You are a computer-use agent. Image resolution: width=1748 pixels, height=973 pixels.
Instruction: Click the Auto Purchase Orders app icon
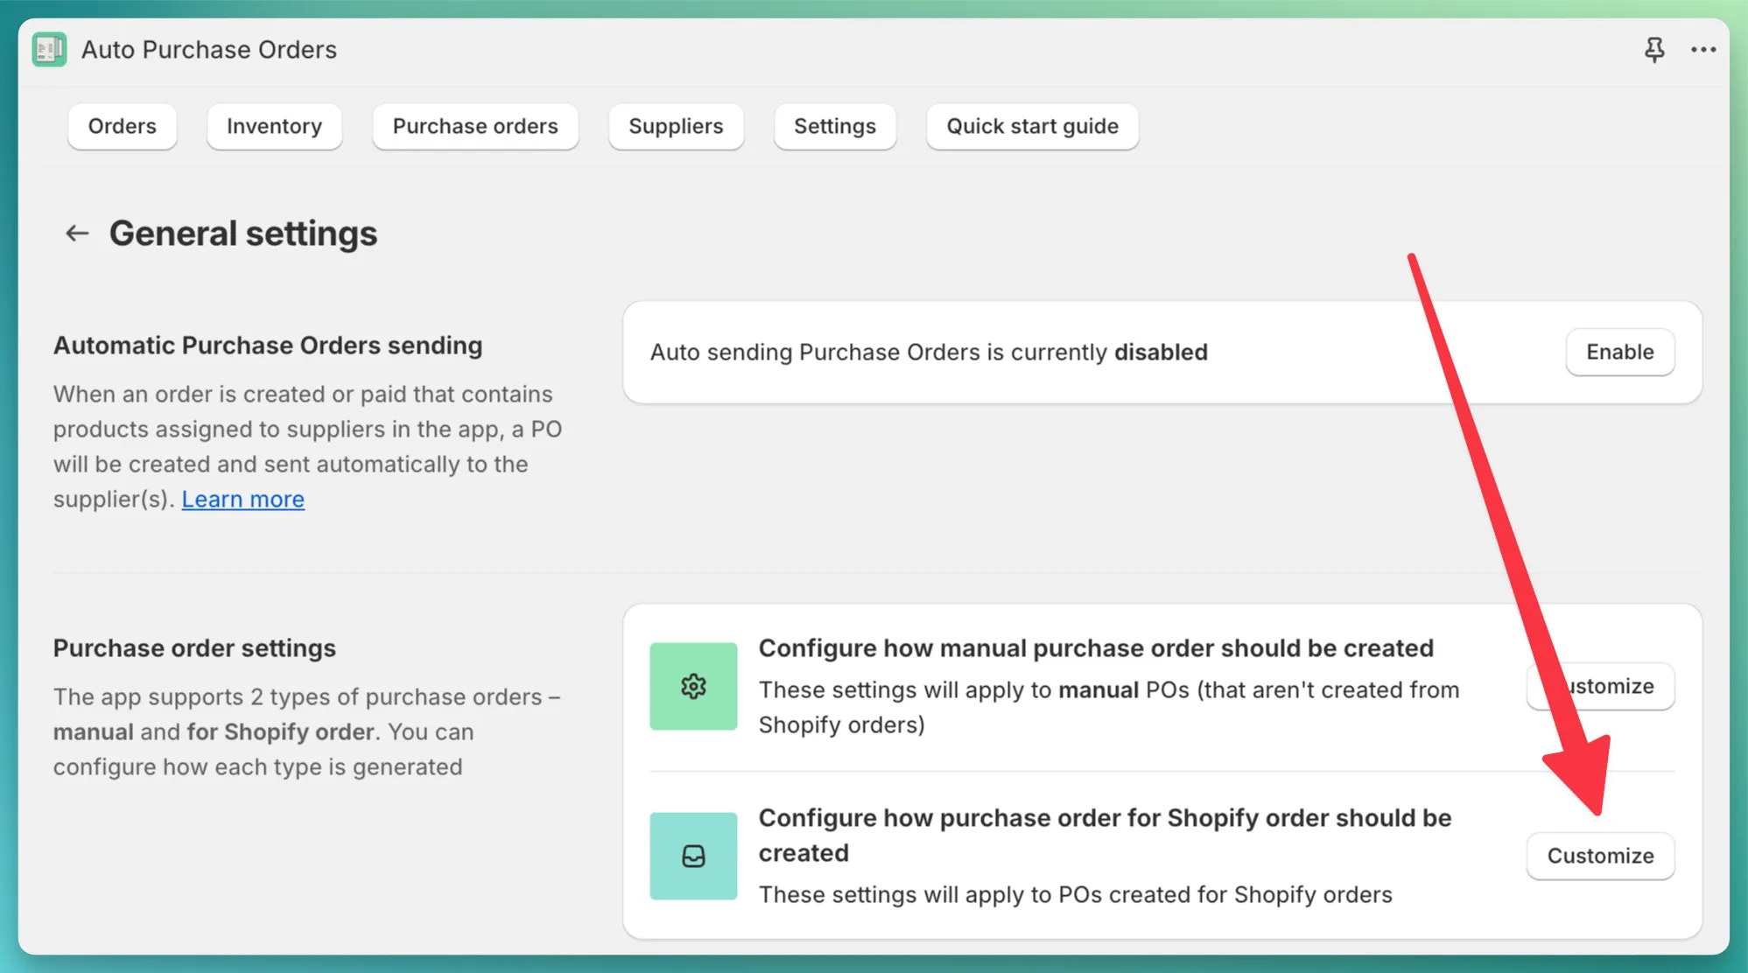click(x=49, y=50)
